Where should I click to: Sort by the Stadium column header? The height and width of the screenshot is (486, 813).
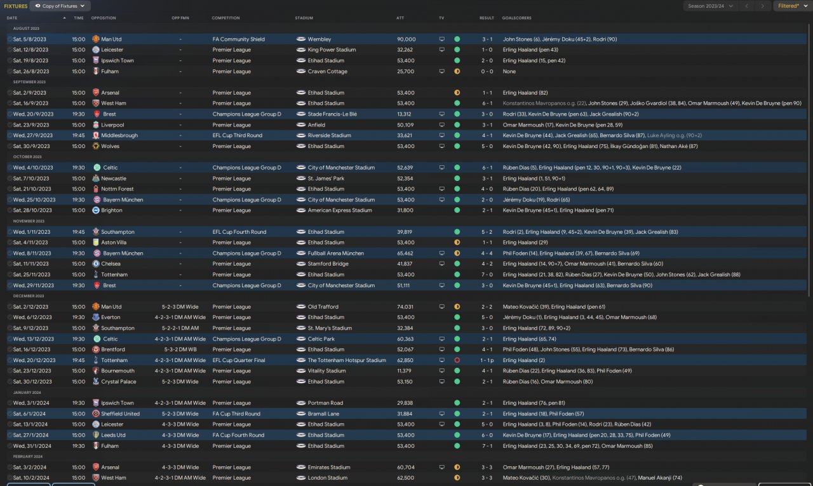tap(304, 18)
